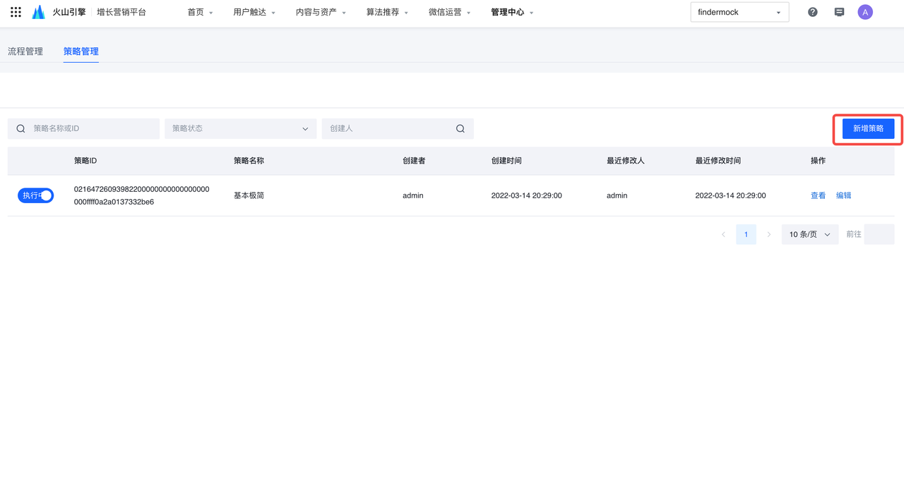904x503 pixels.
Task: Click the 策略名称或ID search field
Action: pos(83,128)
